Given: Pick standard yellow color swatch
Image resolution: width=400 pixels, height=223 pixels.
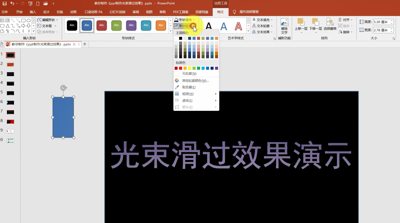Looking at the screenshot, I should click(190, 68).
